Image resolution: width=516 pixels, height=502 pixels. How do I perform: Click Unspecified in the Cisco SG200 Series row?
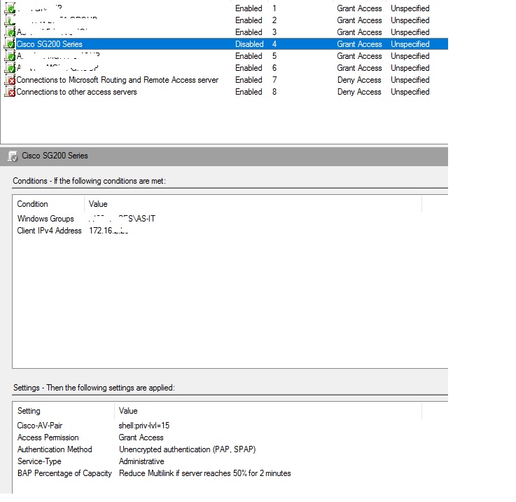[410, 44]
